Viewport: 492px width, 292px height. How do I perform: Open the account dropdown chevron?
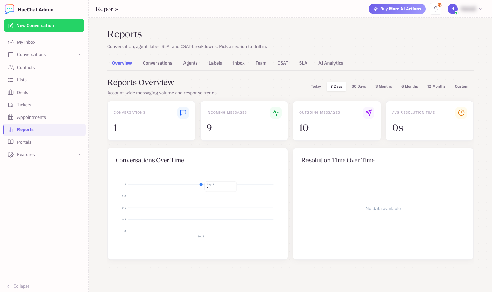[481, 9]
